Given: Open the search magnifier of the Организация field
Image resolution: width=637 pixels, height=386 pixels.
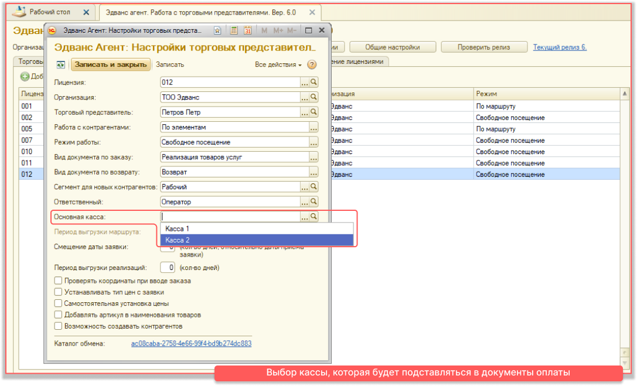Looking at the screenshot, I should tap(314, 97).
